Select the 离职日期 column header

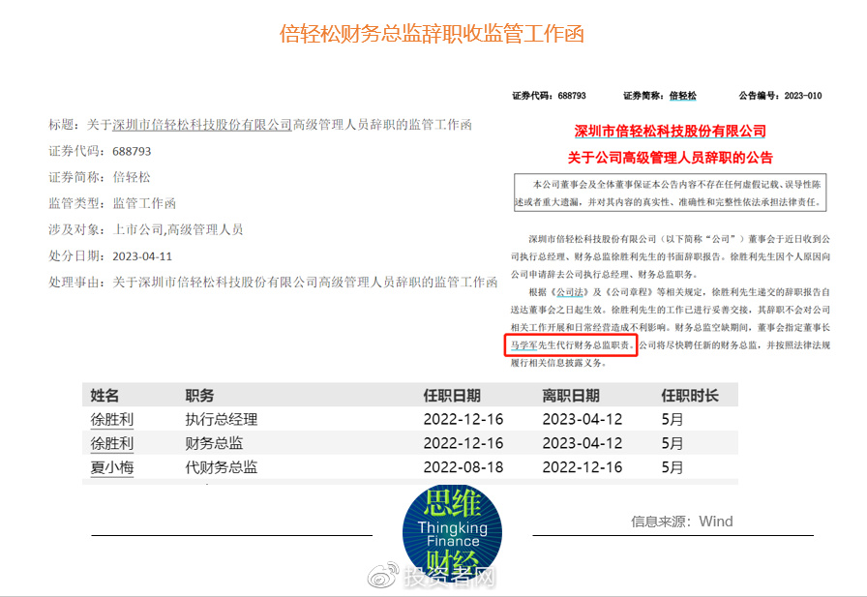(x=571, y=395)
